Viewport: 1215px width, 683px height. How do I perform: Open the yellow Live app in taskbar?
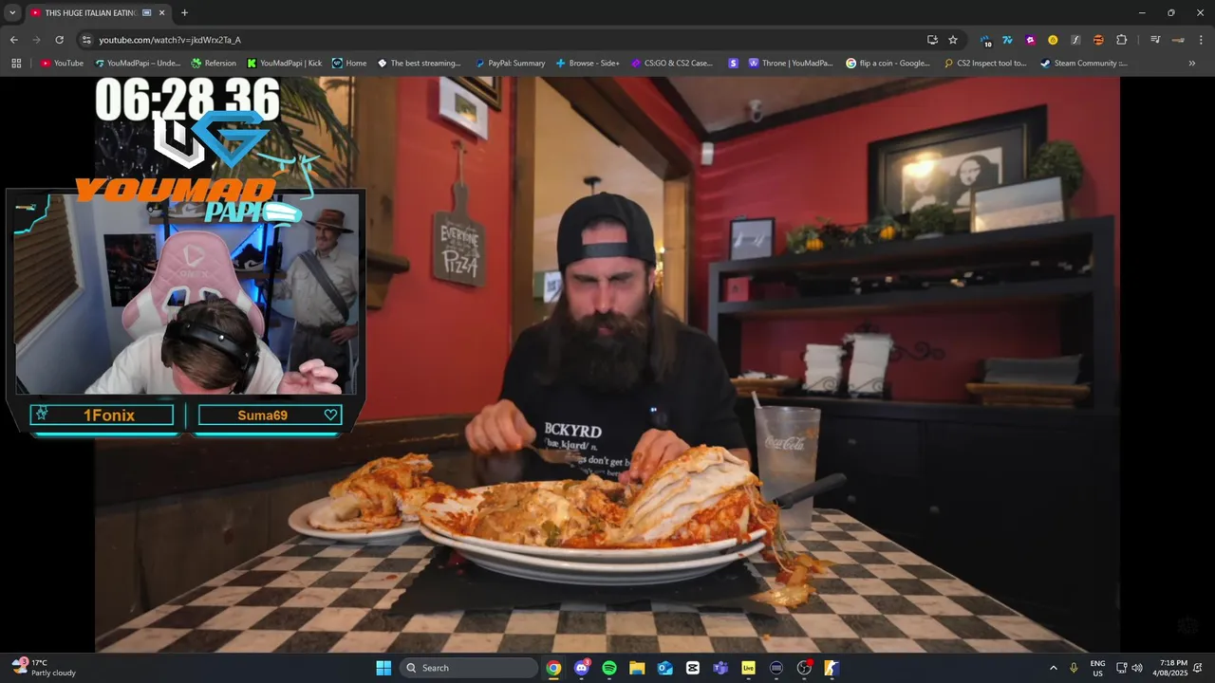[748, 668]
